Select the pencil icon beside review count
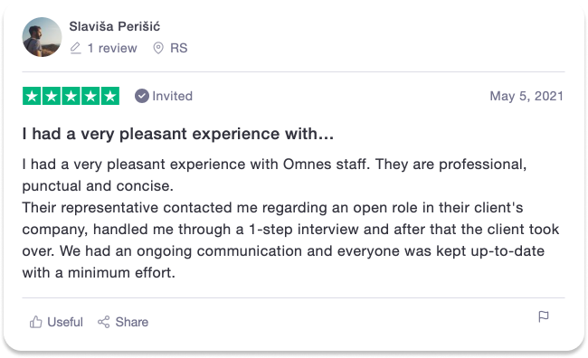This screenshot has width=588, height=358. (x=75, y=48)
